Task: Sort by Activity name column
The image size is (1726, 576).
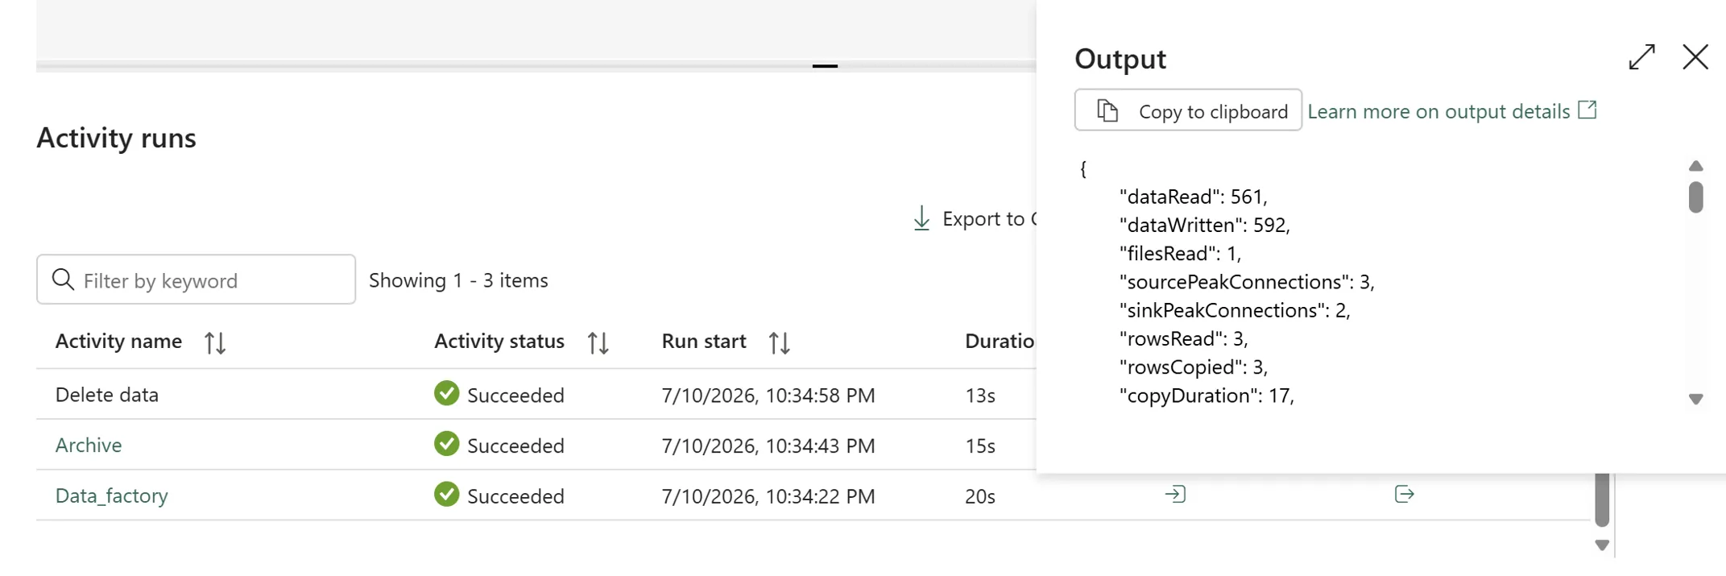Action: (x=215, y=342)
